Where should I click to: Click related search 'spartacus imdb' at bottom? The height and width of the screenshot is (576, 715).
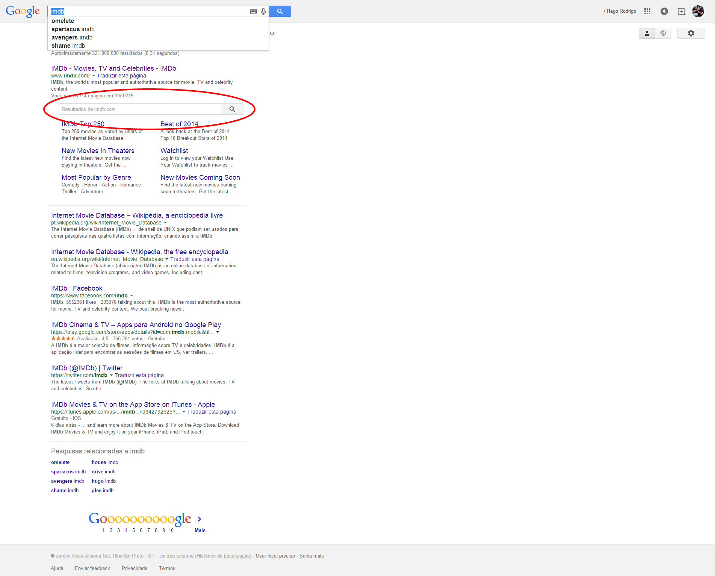[68, 472]
